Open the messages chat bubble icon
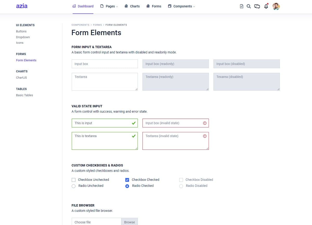The width and height of the screenshot is (312, 225). pos(257,6)
